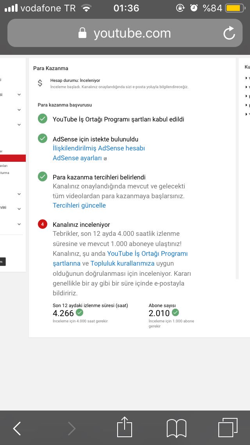Tap green check beside 'YouTube İş Ortağı Programı şartları'
250x445 pixels.
pos(43,119)
